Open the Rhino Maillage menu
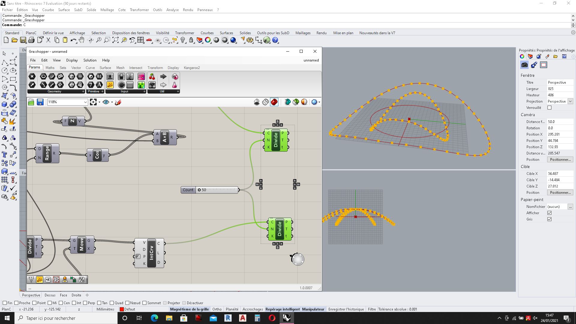 (107, 10)
